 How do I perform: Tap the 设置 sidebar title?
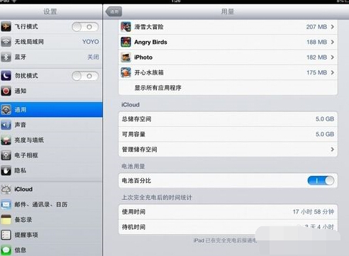pyautogui.click(x=50, y=11)
